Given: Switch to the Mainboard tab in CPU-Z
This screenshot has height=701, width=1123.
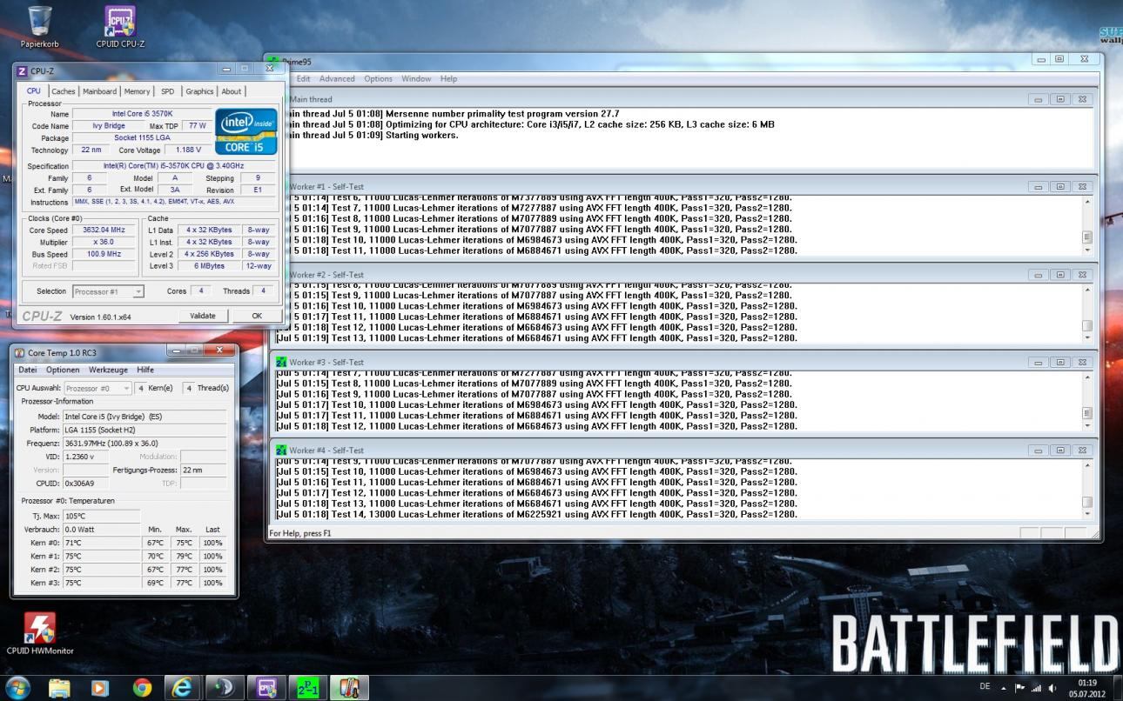Looking at the screenshot, I should (x=99, y=91).
